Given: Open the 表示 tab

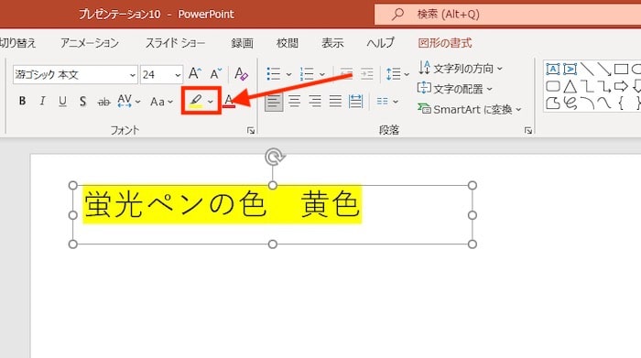Looking at the screenshot, I should [332, 43].
